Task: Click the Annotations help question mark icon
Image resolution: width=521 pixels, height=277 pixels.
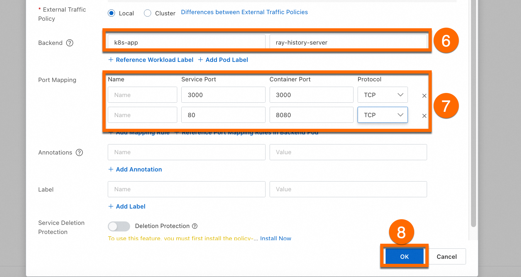Action: (80, 152)
